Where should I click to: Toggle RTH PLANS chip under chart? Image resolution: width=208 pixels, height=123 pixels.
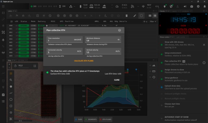pos(105,119)
